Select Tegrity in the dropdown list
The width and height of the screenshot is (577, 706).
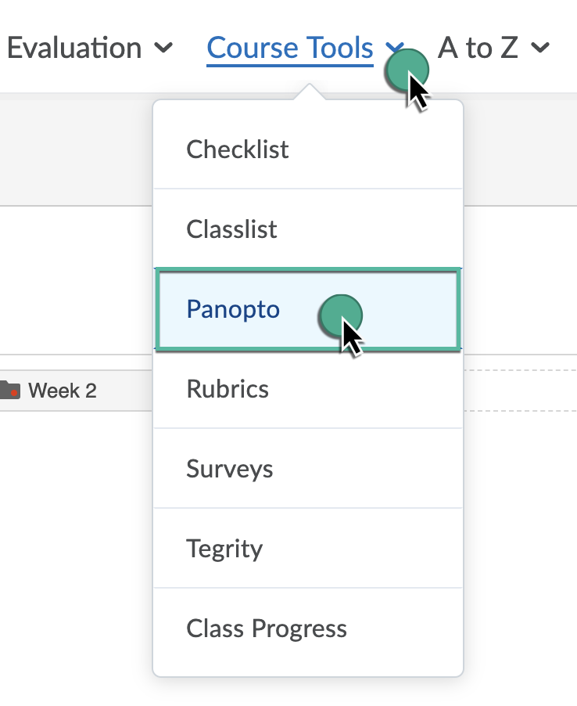tap(224, 549)
